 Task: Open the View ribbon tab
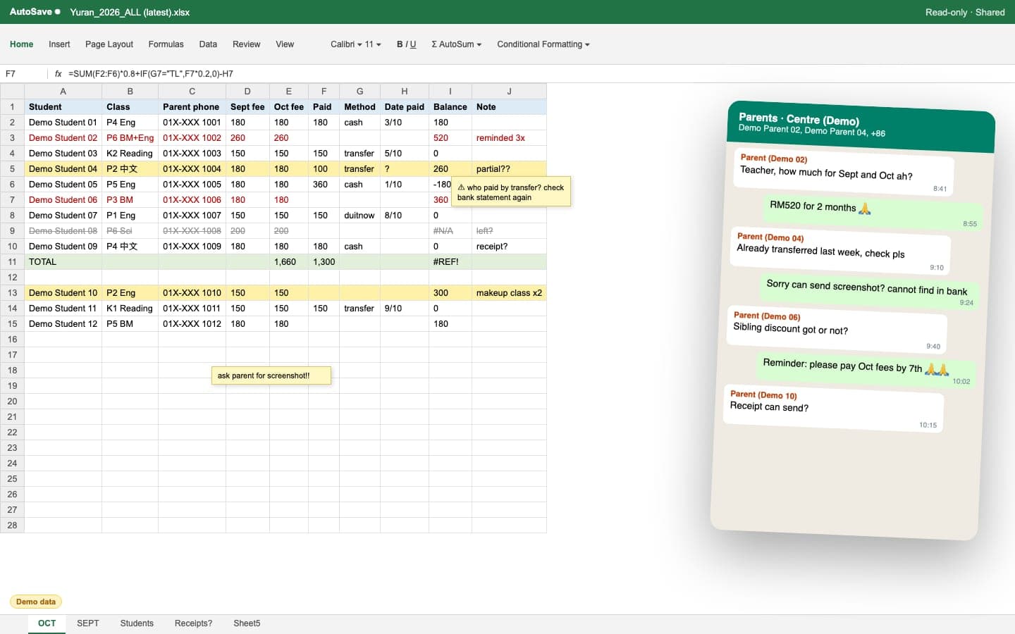coord(285,44)
